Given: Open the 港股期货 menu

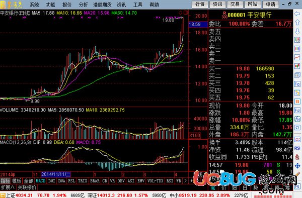Looking at the screenshot, I should [102, 5].
